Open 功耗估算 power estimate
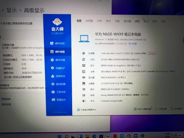The image size is (184, 138). click(161, 109)
